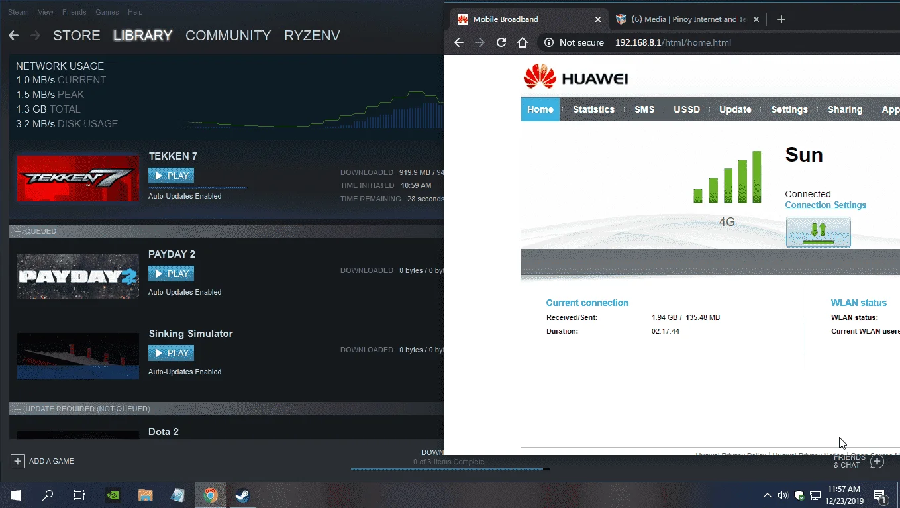Click Chrome's forward navigation arrow
Image resolution: width=900 pixels, height=508 pixels.
480,42
